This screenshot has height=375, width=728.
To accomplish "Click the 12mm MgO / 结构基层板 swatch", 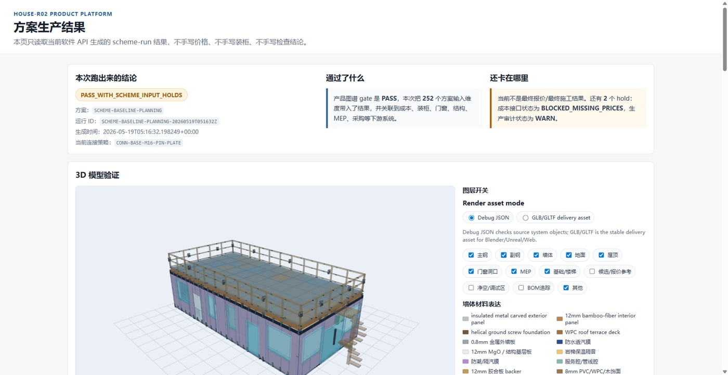I will coord(465,352).
